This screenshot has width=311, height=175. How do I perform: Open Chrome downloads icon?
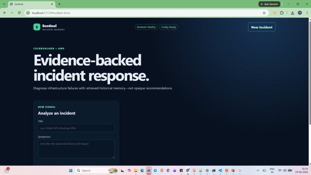tap(292, 13)
